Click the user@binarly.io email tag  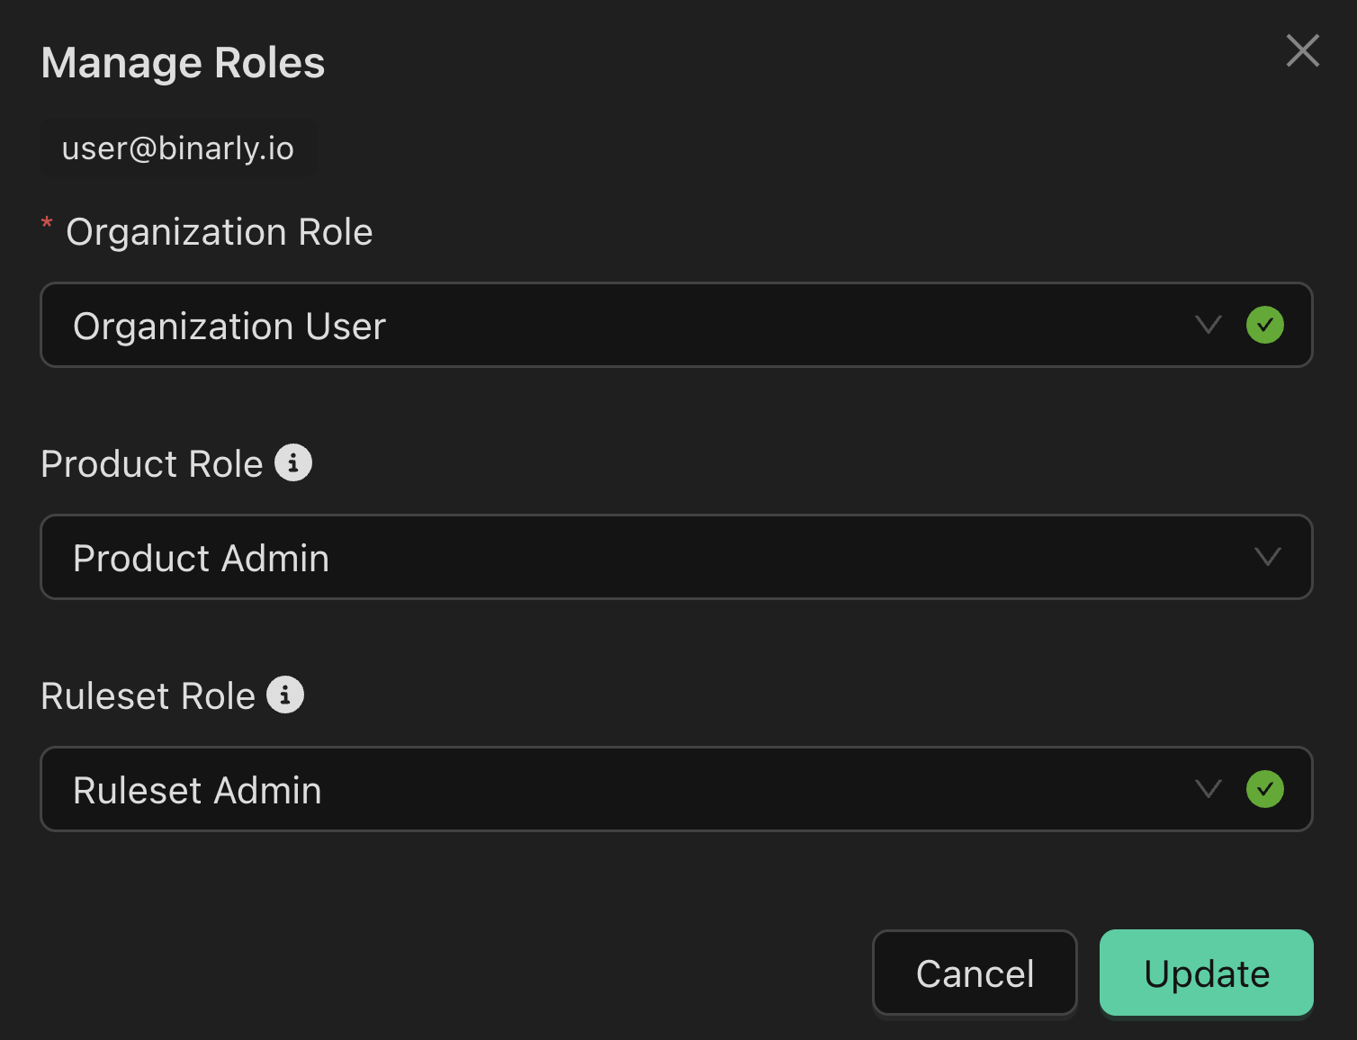coord(178,148)
